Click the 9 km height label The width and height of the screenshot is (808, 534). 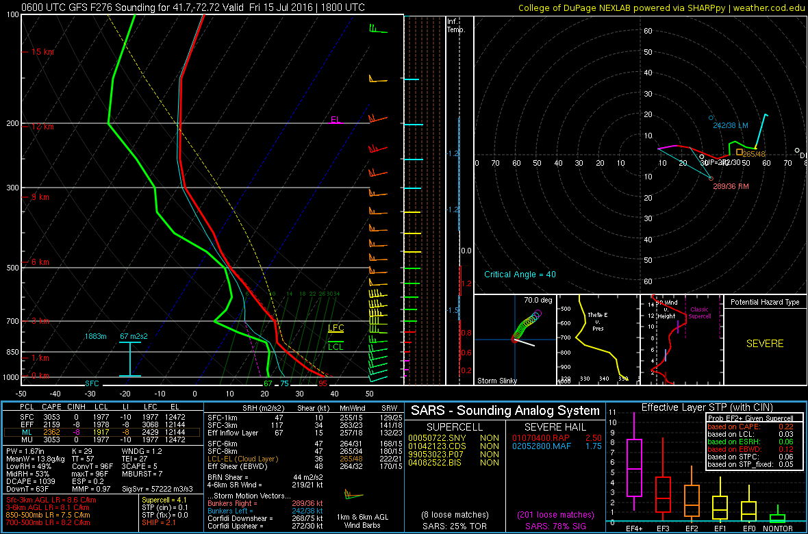click(40, 197)
